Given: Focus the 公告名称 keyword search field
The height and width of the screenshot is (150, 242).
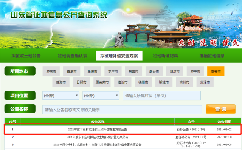Looking at the screenshot, I should click(122, 110).
